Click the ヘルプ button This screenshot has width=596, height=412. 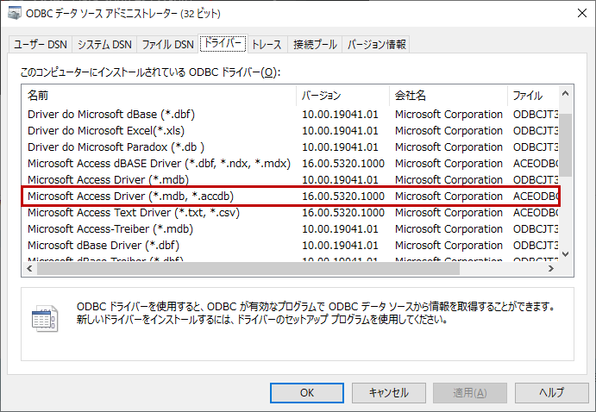click(x=551, y=393)
